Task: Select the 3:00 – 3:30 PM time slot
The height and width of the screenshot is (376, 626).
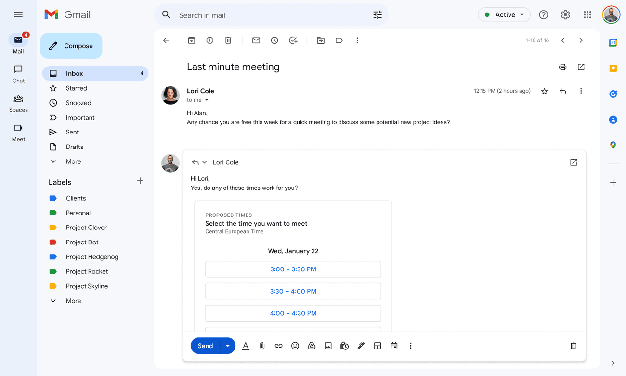Action: (x=293, y=269)
